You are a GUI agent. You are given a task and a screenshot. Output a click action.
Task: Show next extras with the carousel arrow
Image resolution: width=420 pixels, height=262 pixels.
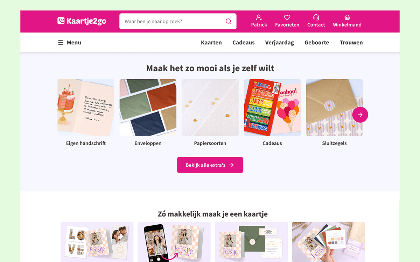pos(360,115)
